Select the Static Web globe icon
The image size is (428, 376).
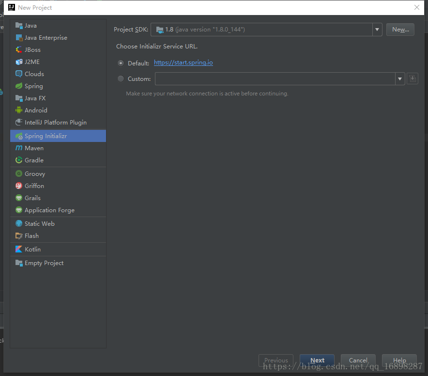(19, 223)
